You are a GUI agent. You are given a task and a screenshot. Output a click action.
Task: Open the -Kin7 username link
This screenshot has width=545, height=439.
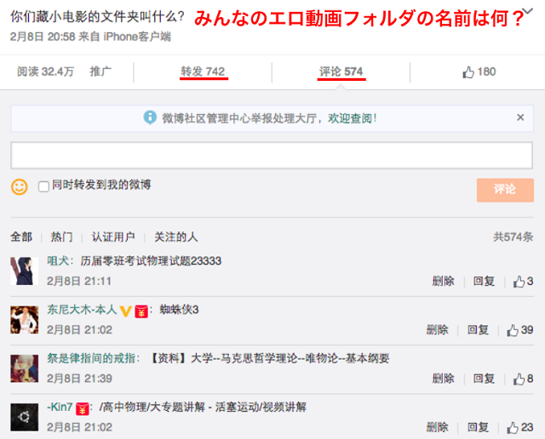(60, 407)
